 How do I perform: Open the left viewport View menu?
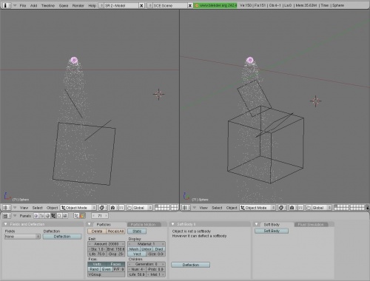(24, 208)
